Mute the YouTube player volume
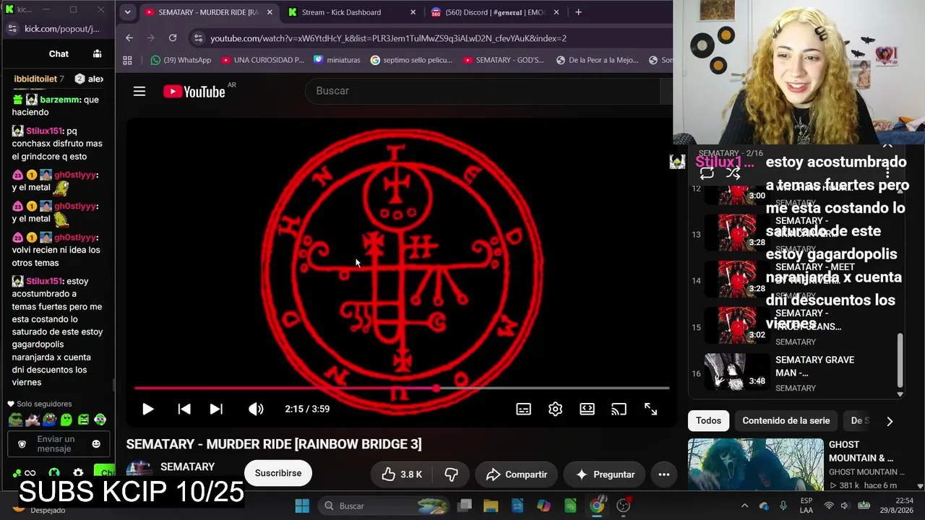 pos(256,409)
